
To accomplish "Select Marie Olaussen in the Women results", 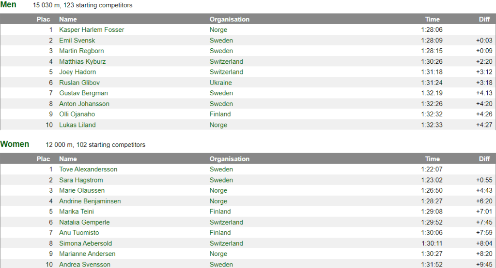I will click(x=82, y=191).
